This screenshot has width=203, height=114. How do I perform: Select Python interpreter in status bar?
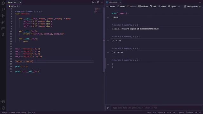tap(14, 113)
